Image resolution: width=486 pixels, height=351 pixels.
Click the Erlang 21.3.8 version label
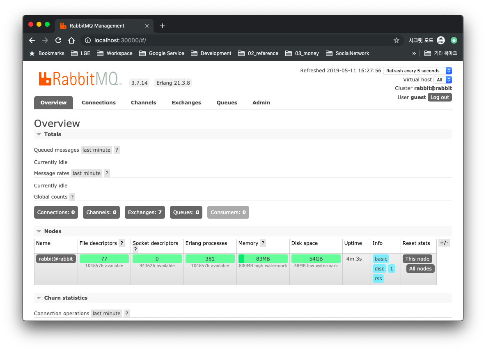coord(173,83)
